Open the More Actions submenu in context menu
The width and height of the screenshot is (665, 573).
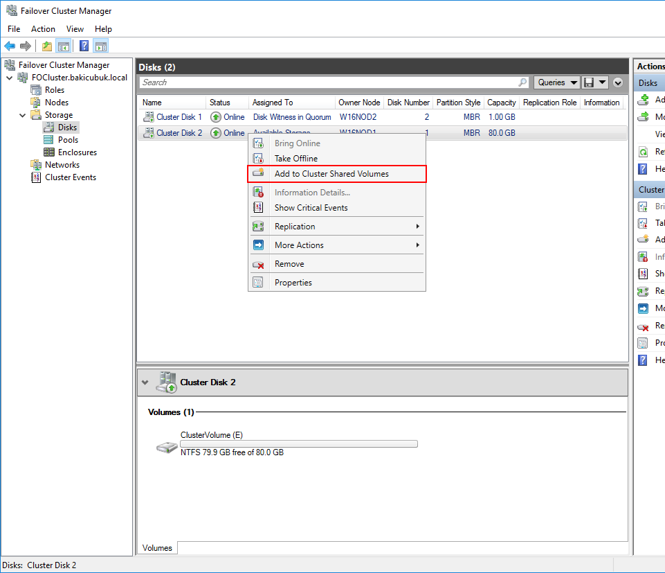pos(337,245)
